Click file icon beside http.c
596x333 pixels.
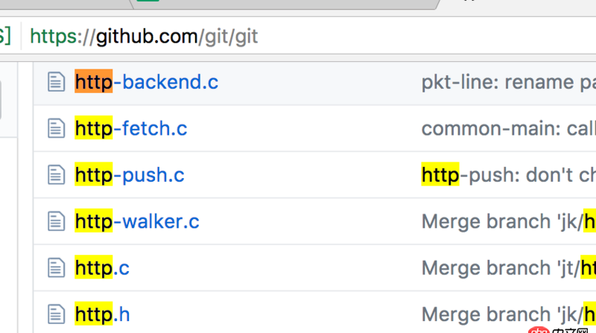[57, 267]
